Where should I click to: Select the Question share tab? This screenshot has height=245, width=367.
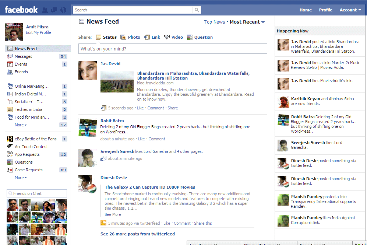pos(200,37)
